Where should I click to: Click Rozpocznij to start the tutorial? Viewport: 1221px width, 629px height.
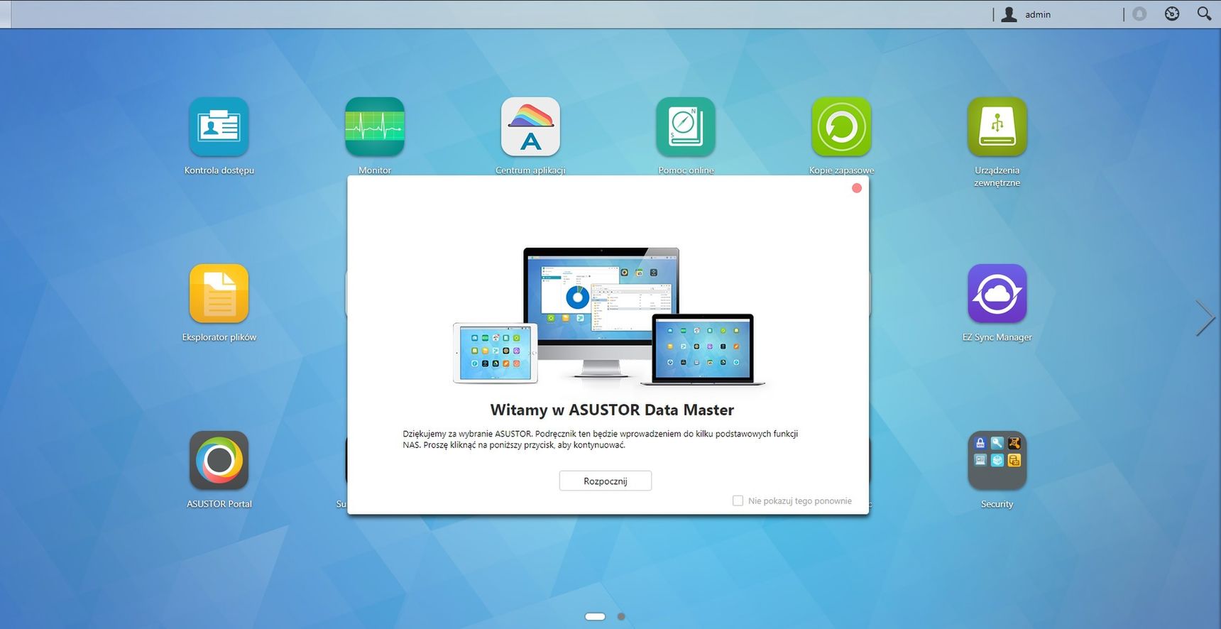[606, 481]
